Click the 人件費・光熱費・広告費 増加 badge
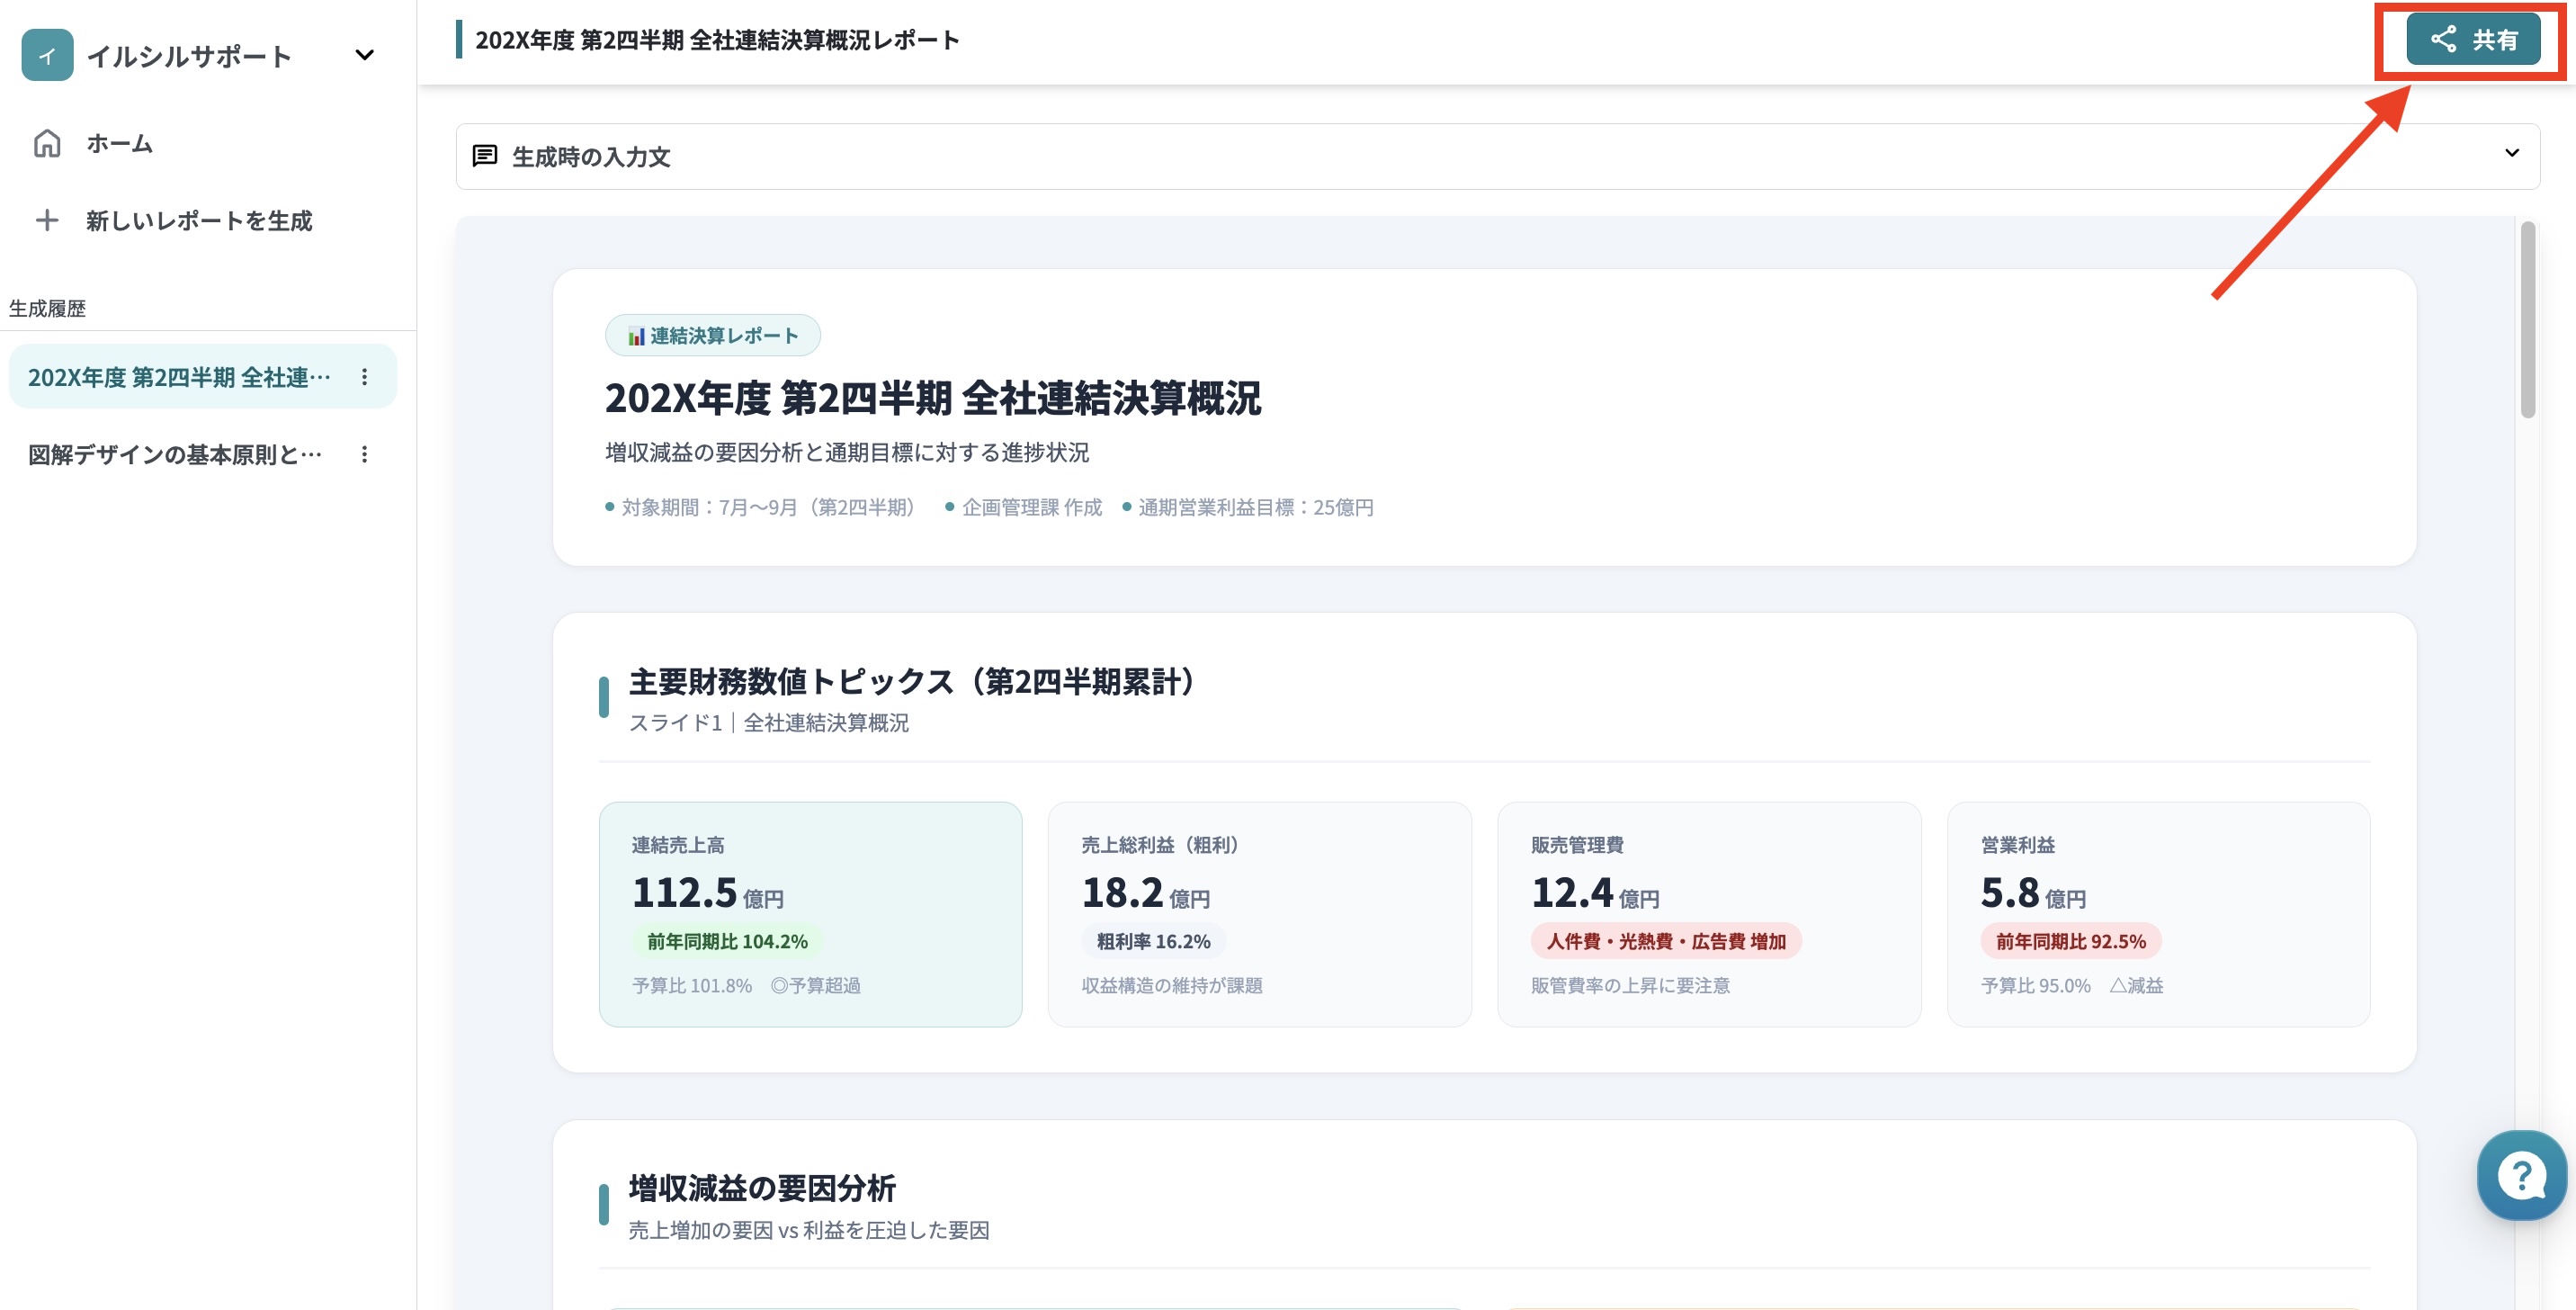The height and width of the screenshot is (1310, 2576). point(1666,941)
